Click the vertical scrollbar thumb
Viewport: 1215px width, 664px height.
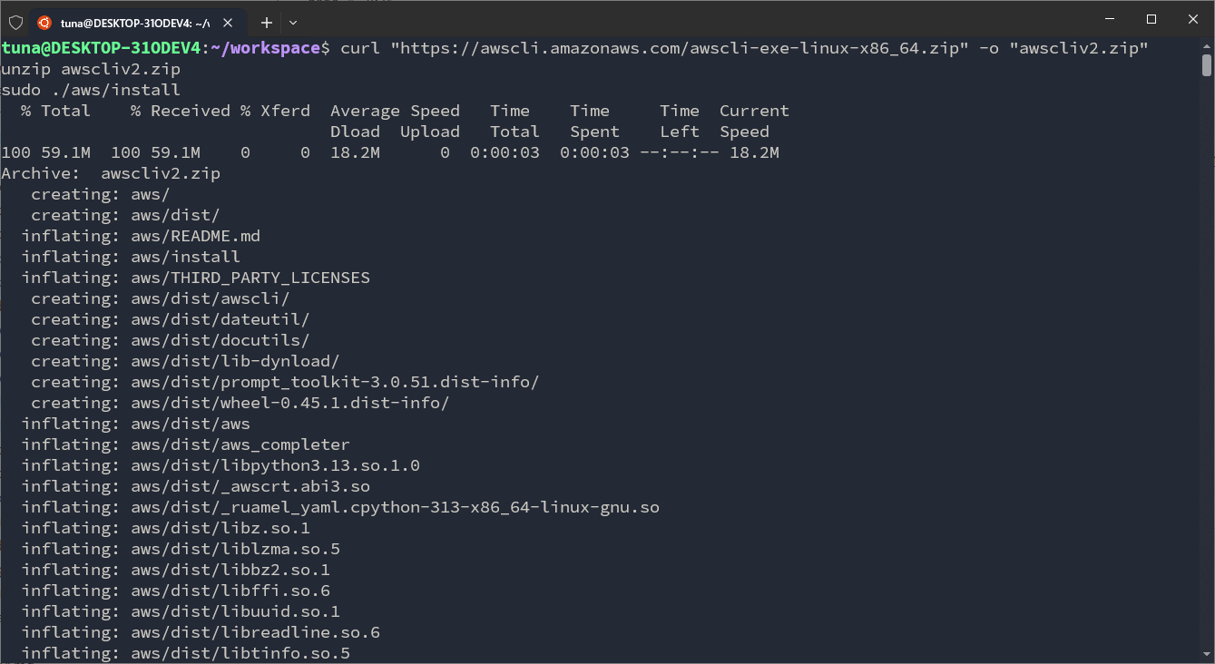pyautogui.click(x=1207, y=65)
